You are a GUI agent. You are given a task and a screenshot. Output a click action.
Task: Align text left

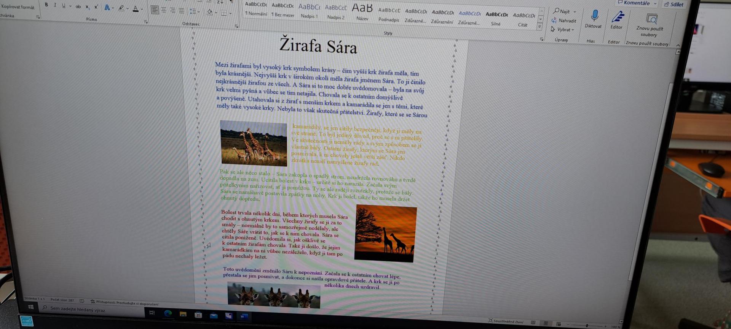(x=155, y=9)
